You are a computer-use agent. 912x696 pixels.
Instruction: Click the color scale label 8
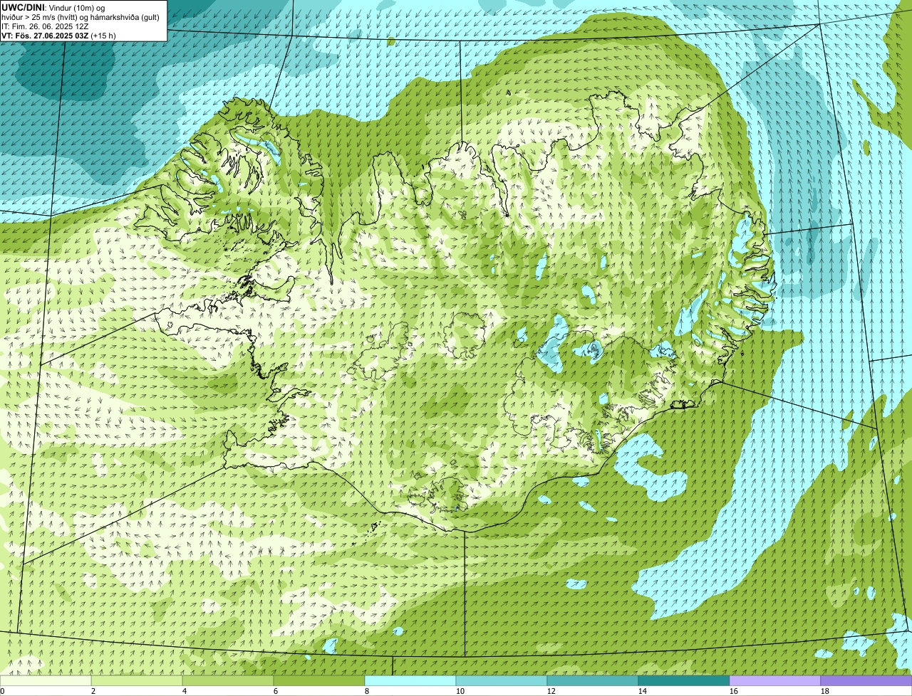(367, 691)
